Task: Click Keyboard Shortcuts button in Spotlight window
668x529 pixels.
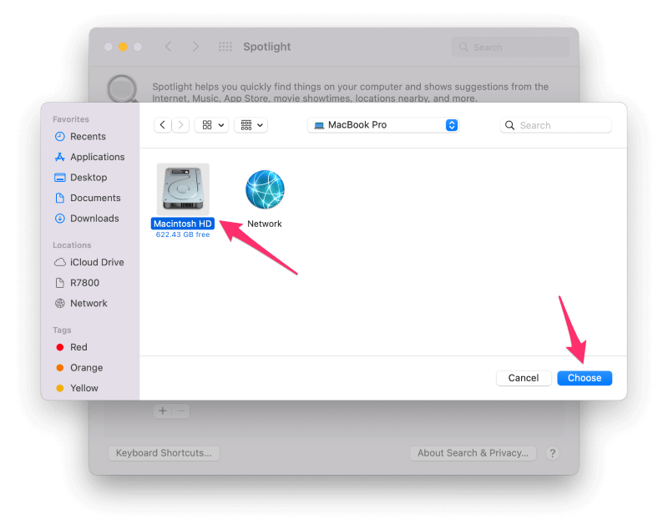Action: 164,453
